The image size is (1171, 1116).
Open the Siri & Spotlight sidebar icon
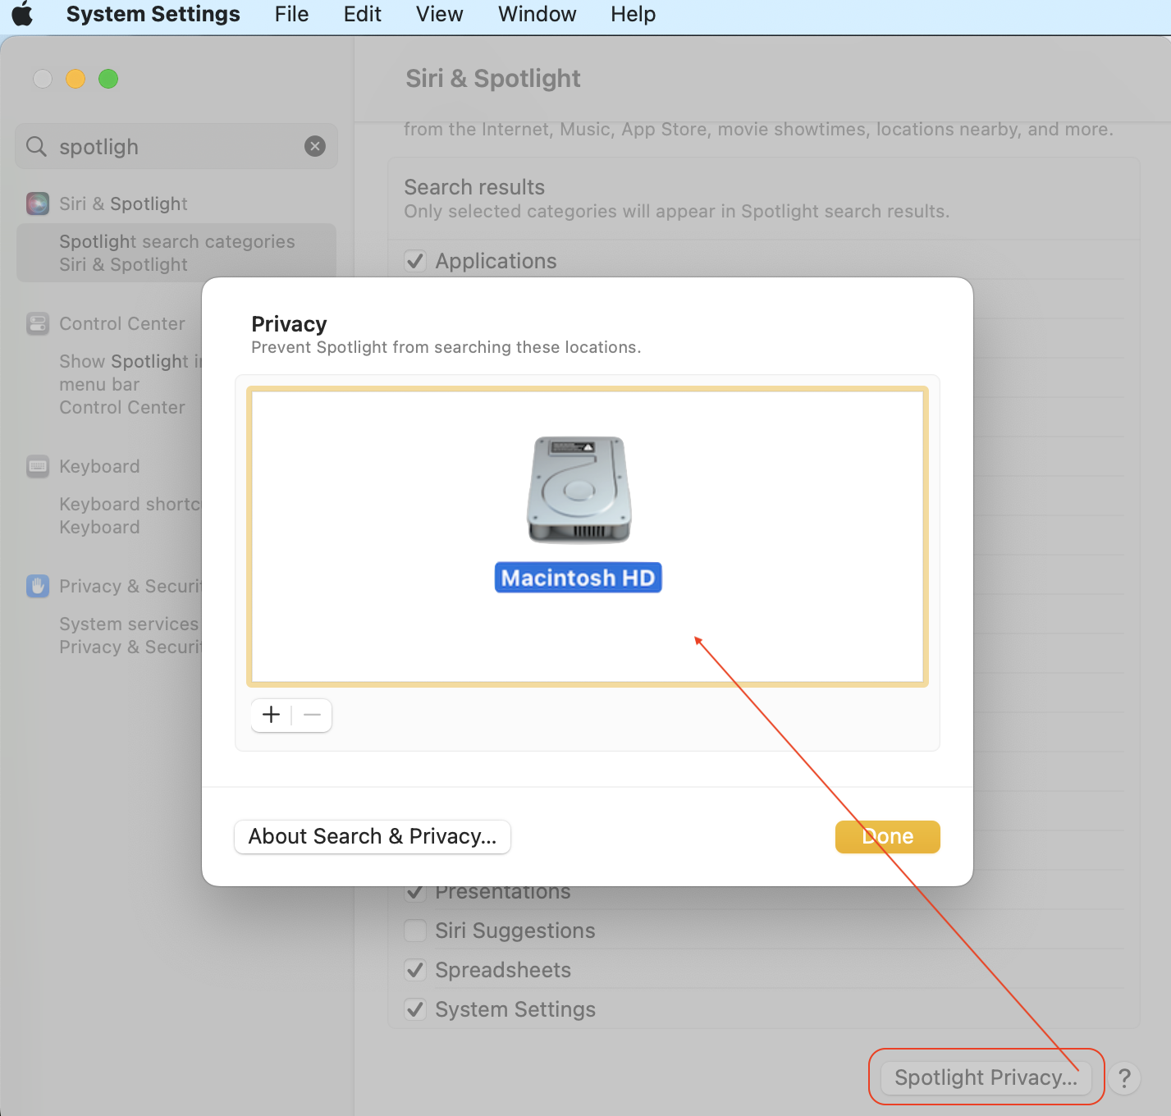tap(38, 204)
